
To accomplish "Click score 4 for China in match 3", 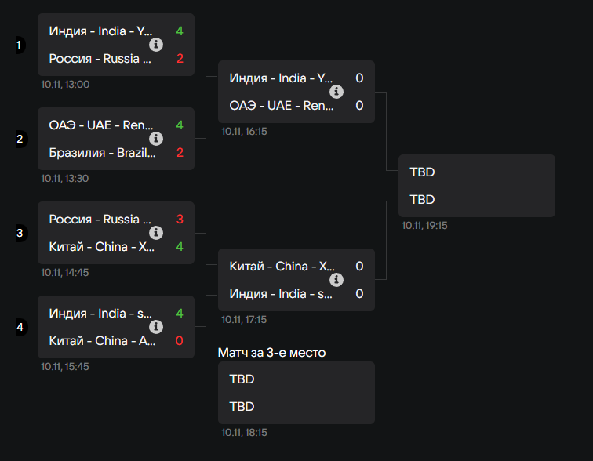I will [x=180, y=247].
